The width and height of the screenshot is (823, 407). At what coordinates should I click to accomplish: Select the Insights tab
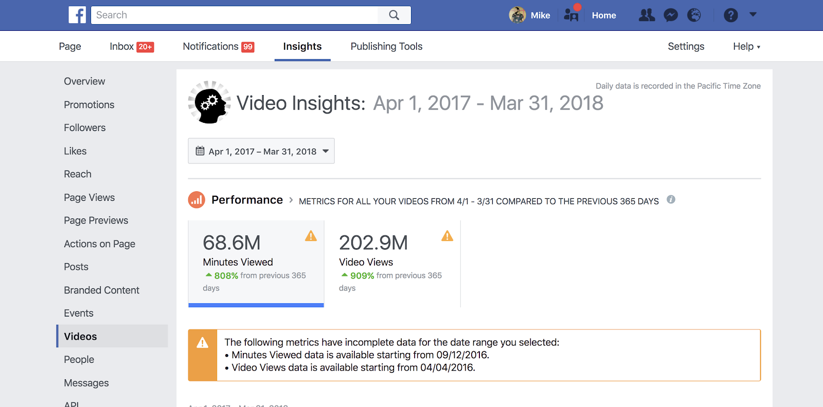302,46
